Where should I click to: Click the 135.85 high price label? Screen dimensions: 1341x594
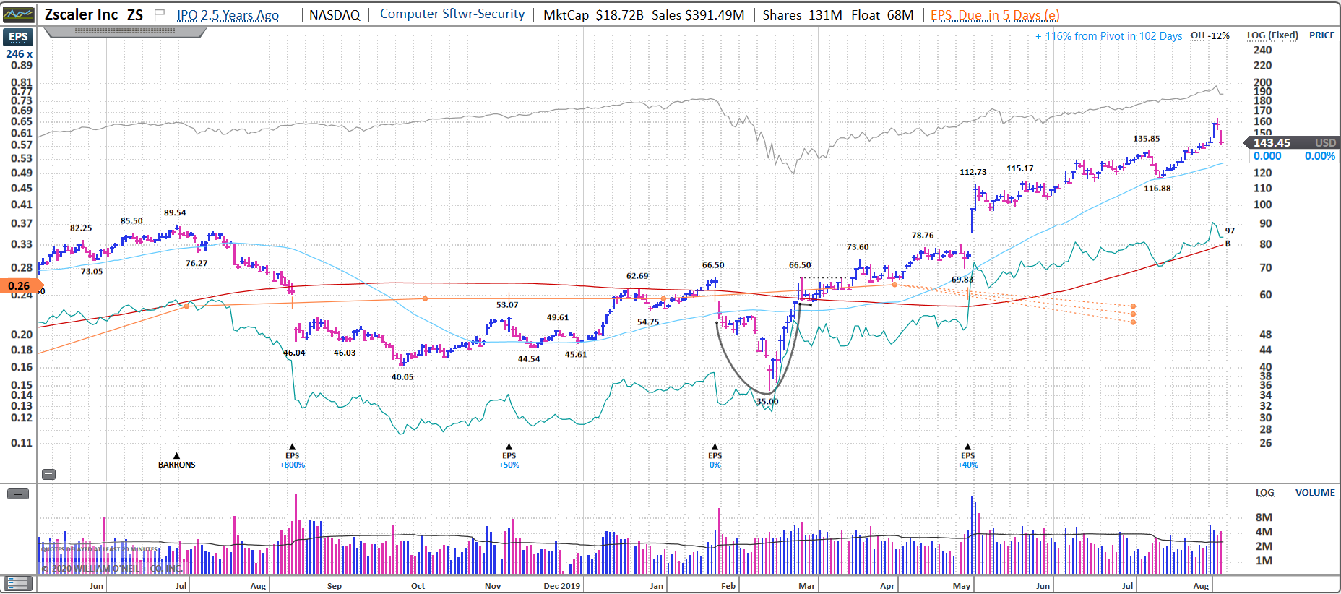(x=1147, y=139)
